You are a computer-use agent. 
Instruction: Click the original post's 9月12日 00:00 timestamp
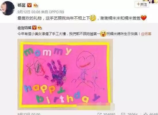pyautogui.click(x=29, y=114)
